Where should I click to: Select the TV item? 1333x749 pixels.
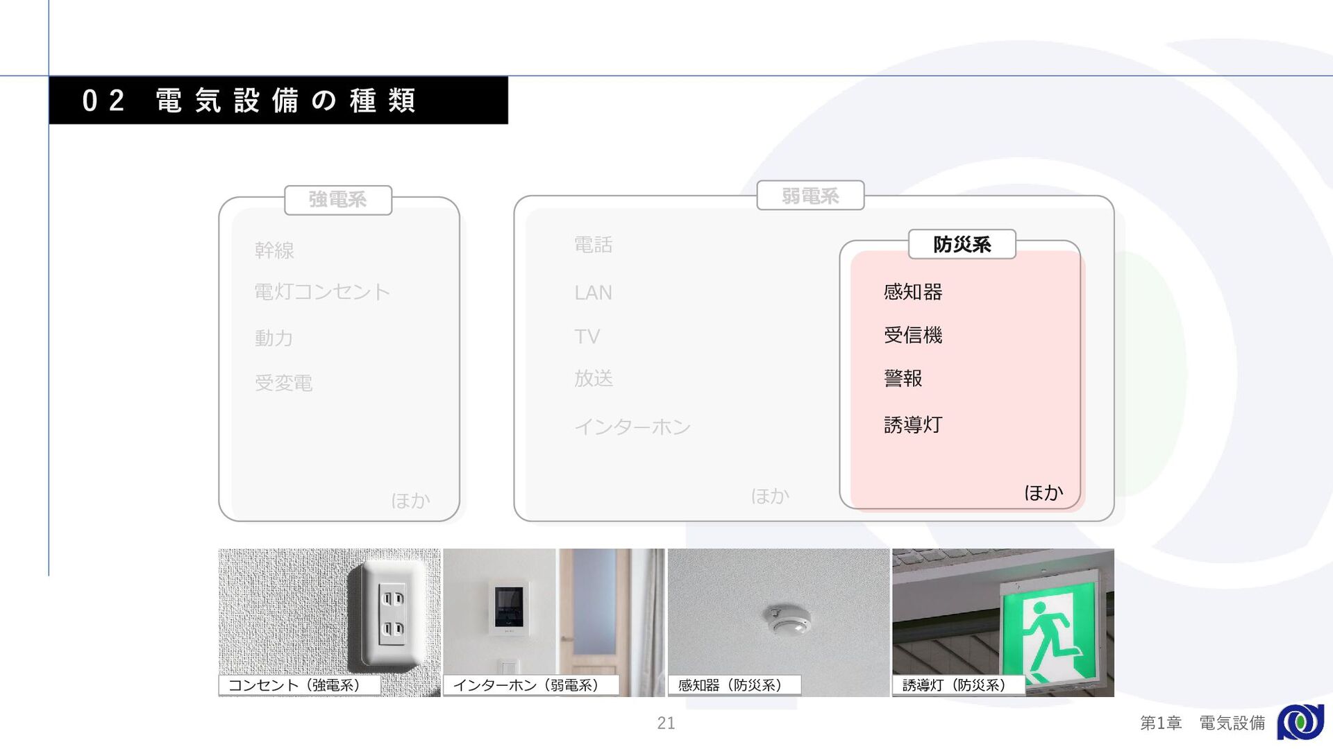point(587,336)
